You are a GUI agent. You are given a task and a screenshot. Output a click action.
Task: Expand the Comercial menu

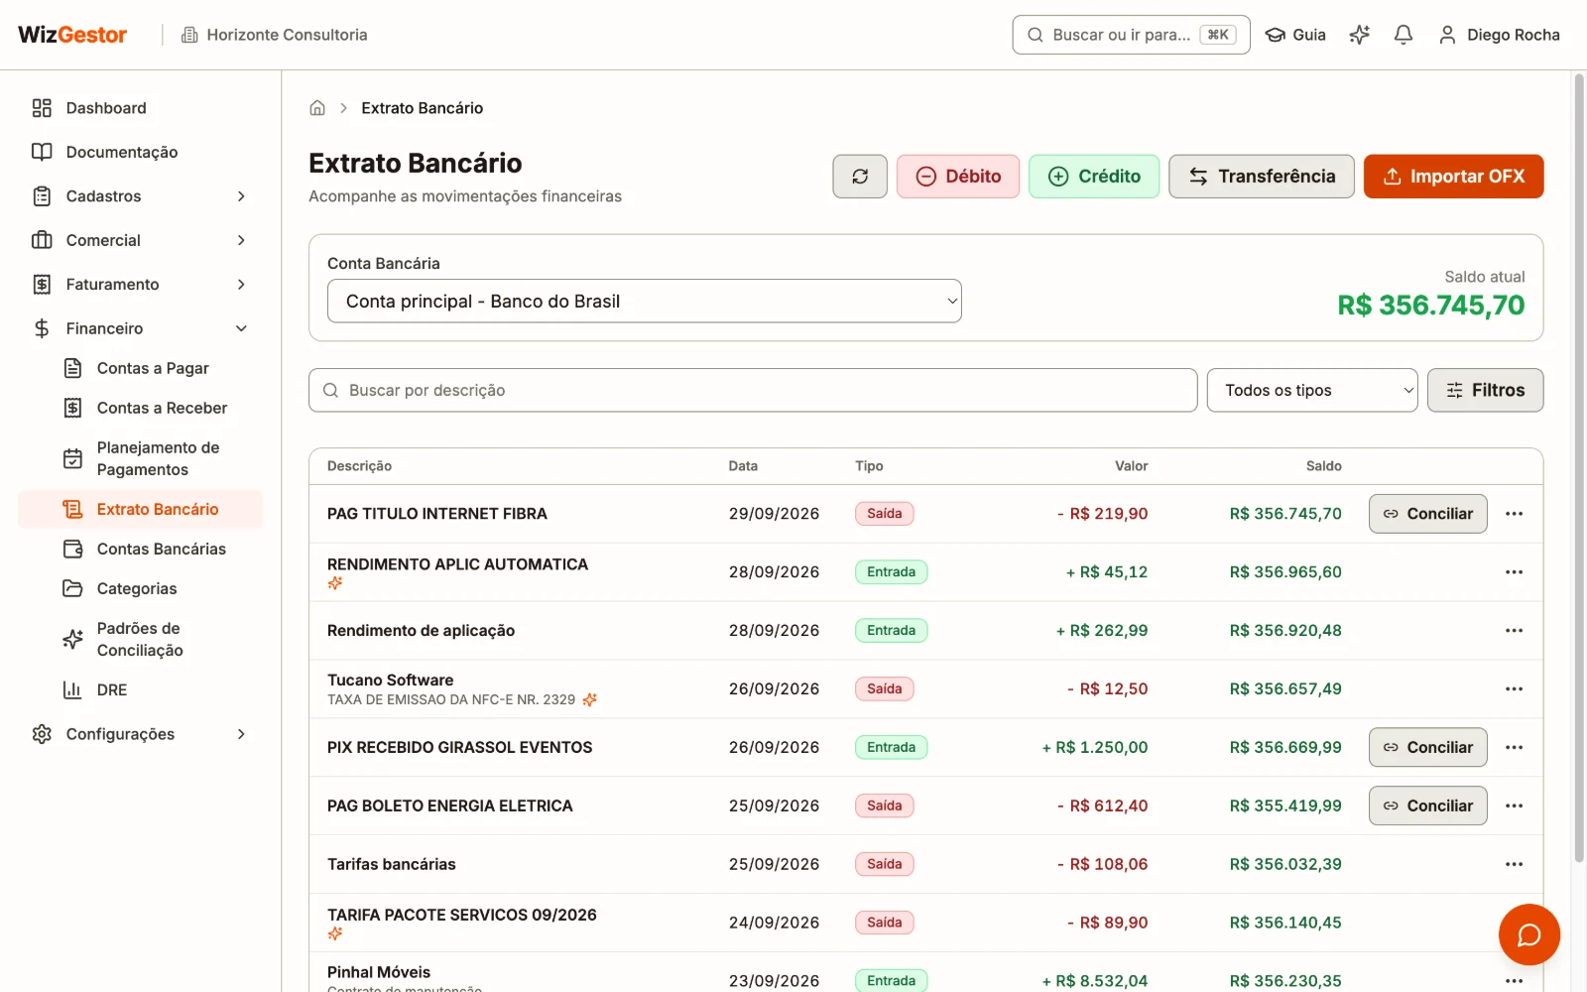140,240
